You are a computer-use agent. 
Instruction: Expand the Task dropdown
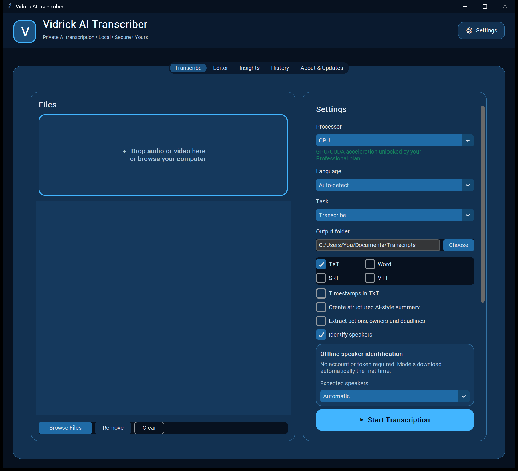[x=395, y=215]
